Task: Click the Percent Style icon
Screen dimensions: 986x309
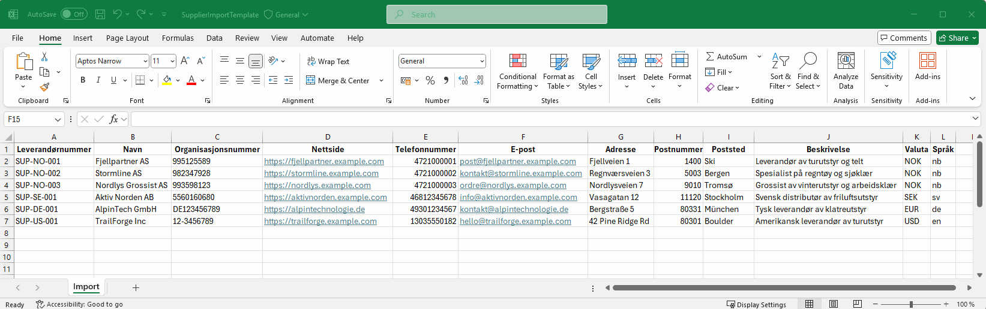Action: pos(430,80)
